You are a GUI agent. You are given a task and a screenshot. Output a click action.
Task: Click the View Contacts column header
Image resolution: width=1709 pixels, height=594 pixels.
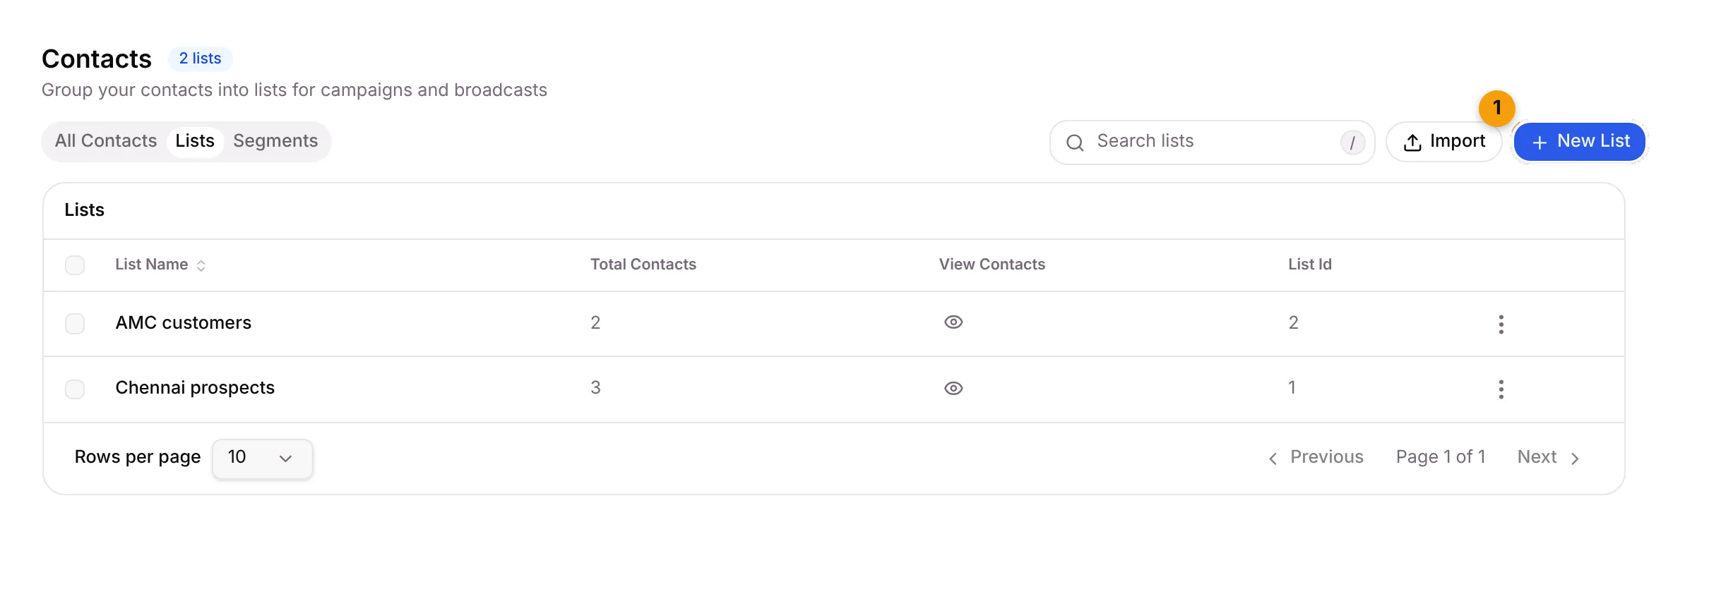coord(992,265)
